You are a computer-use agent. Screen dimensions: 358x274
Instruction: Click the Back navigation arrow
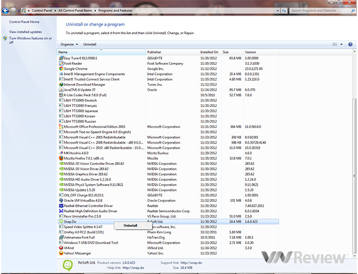(5, 11)
